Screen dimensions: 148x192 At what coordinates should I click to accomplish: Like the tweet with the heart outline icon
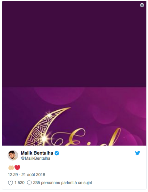click(10, 183)
